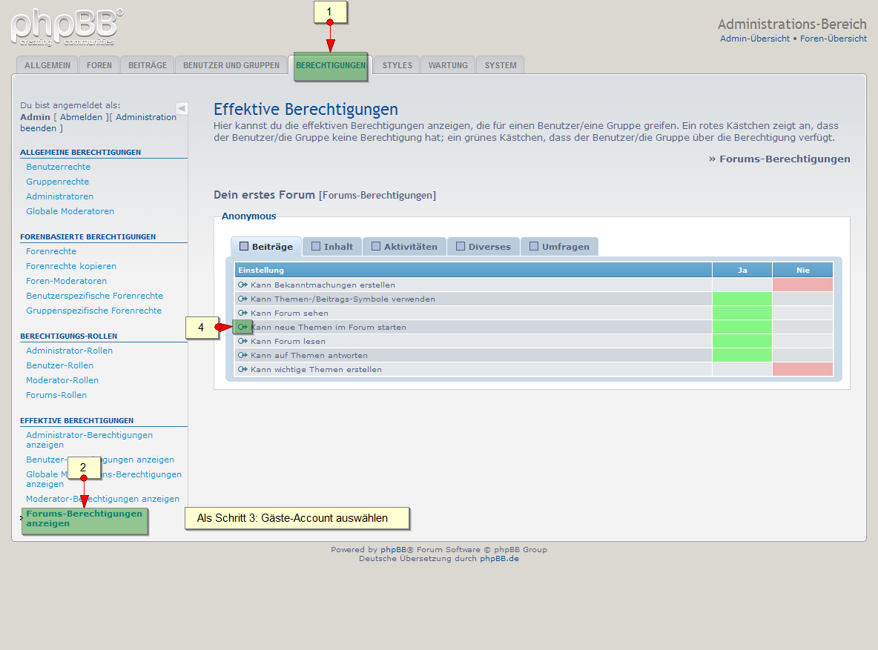Viewport: 878px width, 650px height.
Task: Click trace icon beside Kann wichtige Themen erstellen
Action: 242,370
